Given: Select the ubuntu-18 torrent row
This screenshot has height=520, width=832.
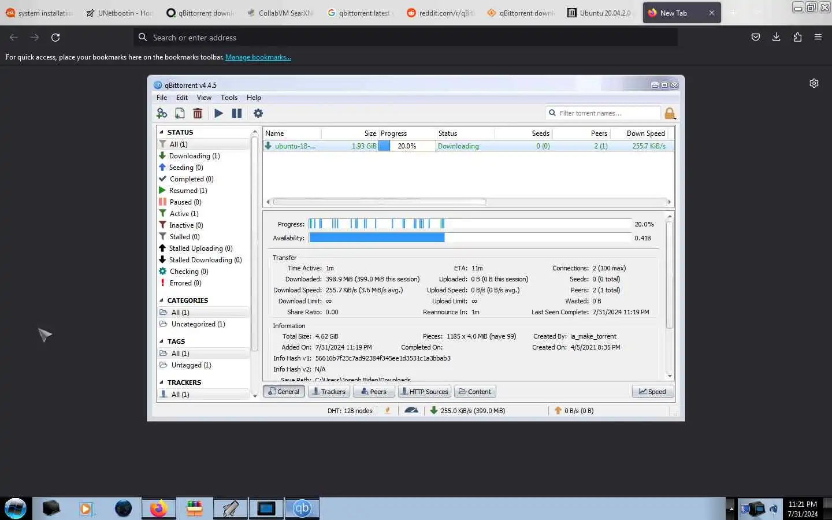Looking at the screenshot, I should (469, 146).
